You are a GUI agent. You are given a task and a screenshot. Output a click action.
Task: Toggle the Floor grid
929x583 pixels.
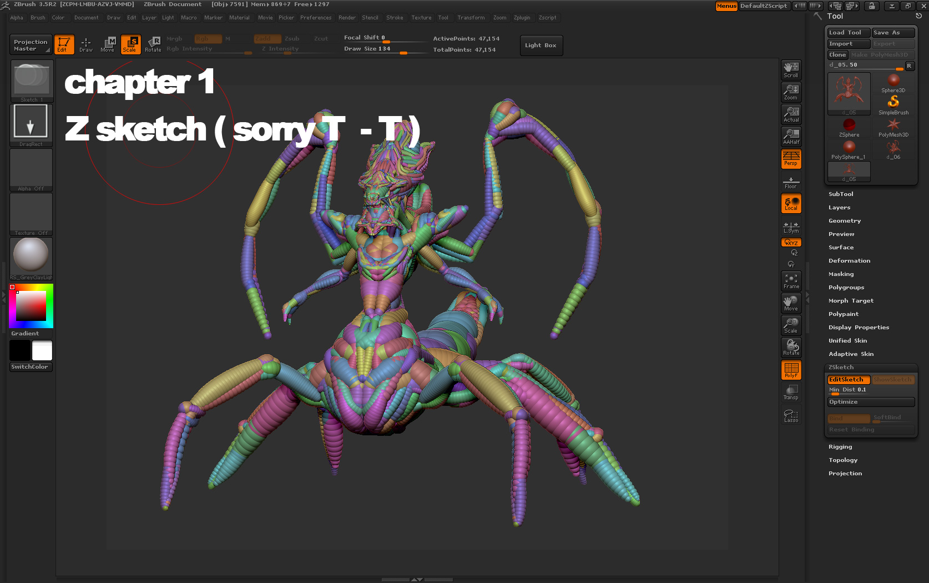tap(791, 182)
